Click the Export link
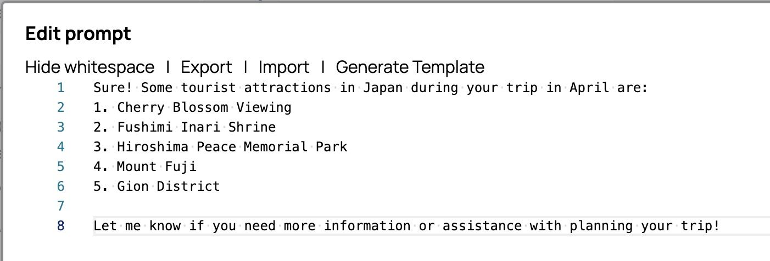The width and height of the screenshot is (770, 261). 207,67
